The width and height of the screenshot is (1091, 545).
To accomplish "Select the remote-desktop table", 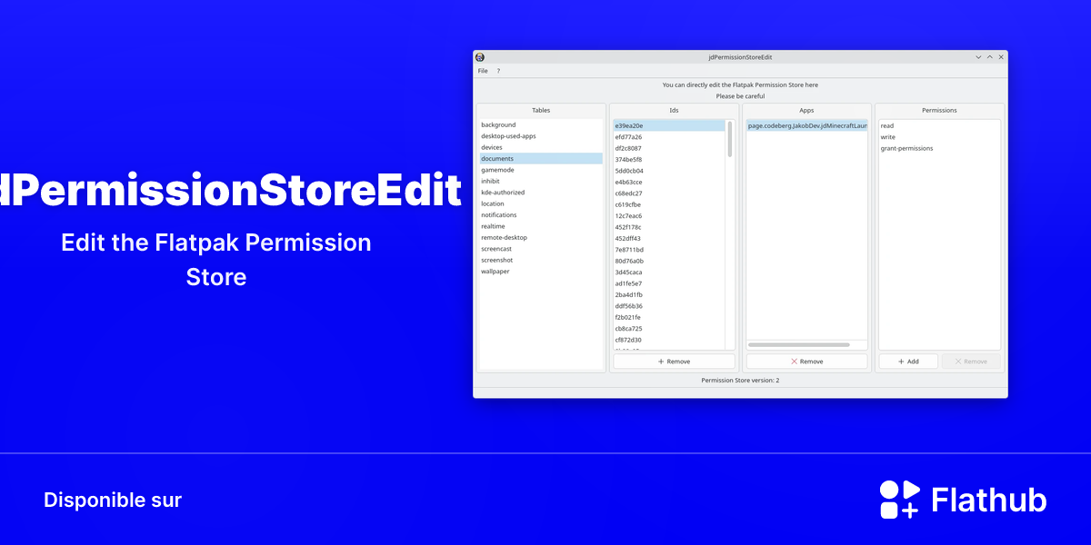I will [541, 238].
